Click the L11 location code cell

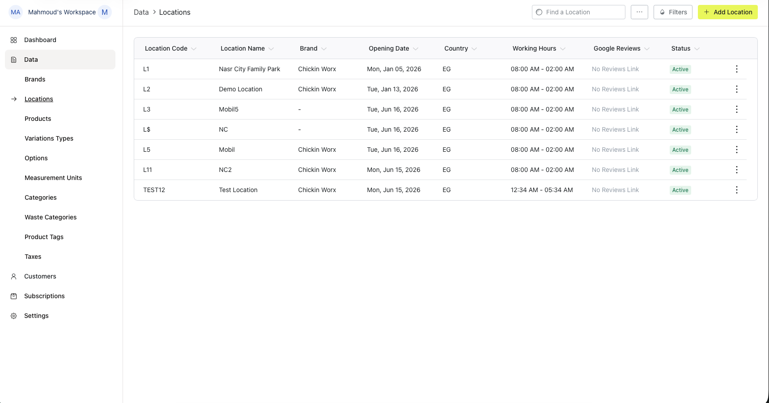[148, 170]
